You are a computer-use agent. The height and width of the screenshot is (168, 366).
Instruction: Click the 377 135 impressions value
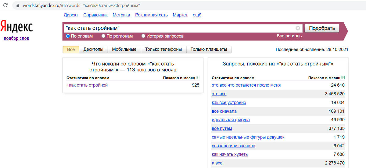click(337, 129)
